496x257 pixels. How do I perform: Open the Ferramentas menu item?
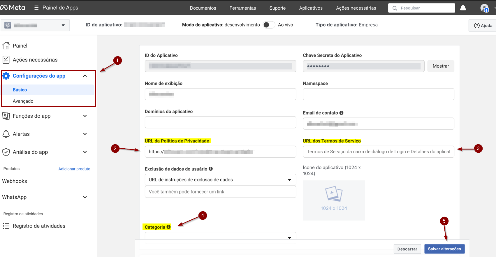point(242,8)
